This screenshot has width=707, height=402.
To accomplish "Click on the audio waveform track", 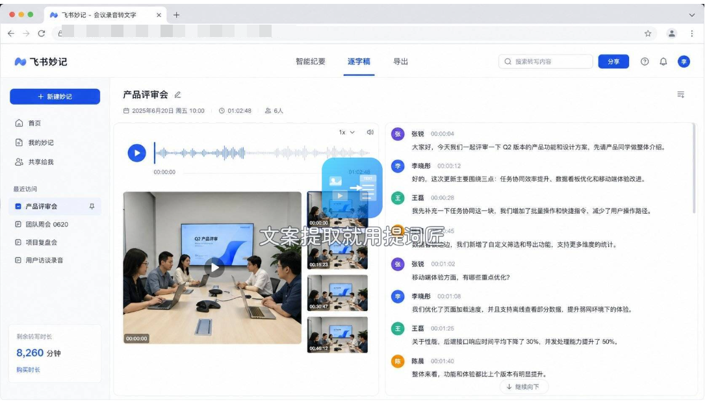I will 262,153.
